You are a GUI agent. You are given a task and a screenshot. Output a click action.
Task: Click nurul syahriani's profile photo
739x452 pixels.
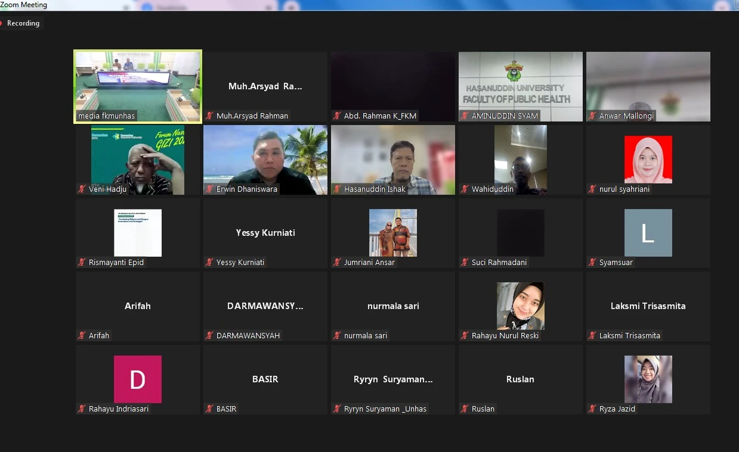pos(648,159)
